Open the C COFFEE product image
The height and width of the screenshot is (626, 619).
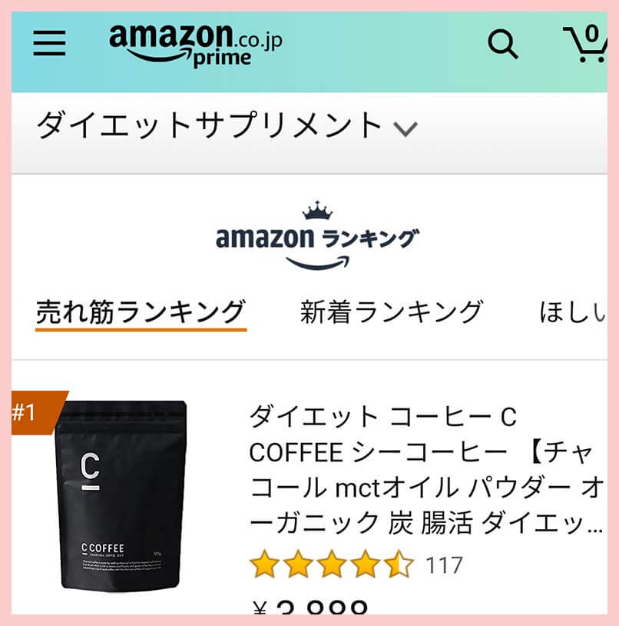(x=121, y=495)
